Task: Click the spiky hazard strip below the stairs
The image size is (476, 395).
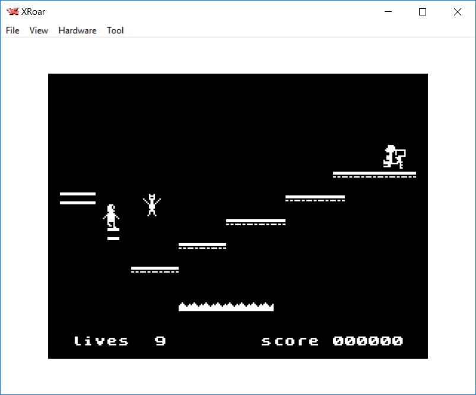Action: click(226, 306)
